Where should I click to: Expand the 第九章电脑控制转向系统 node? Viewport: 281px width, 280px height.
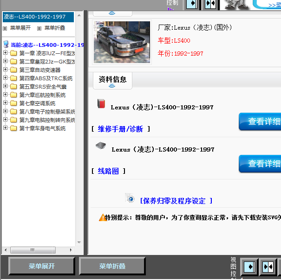[5, 119]
